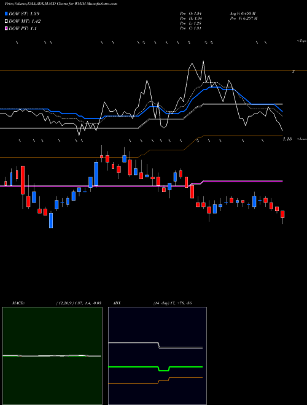Image resolution: width=307 pixels, height=405 pixels.
Task: Click the 'Avg V' average volume reading
Action: (x=243, y=13)
